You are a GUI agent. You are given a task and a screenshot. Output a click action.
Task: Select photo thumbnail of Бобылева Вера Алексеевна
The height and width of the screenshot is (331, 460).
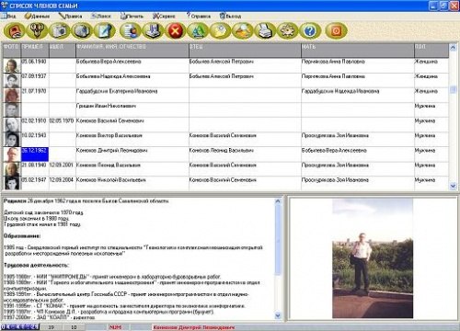click(12, 65)
